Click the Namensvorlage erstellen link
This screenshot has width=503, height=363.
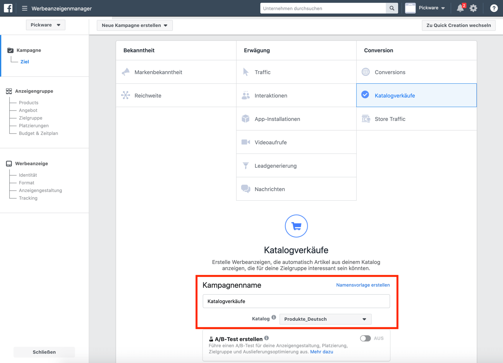tap(363, 285)
